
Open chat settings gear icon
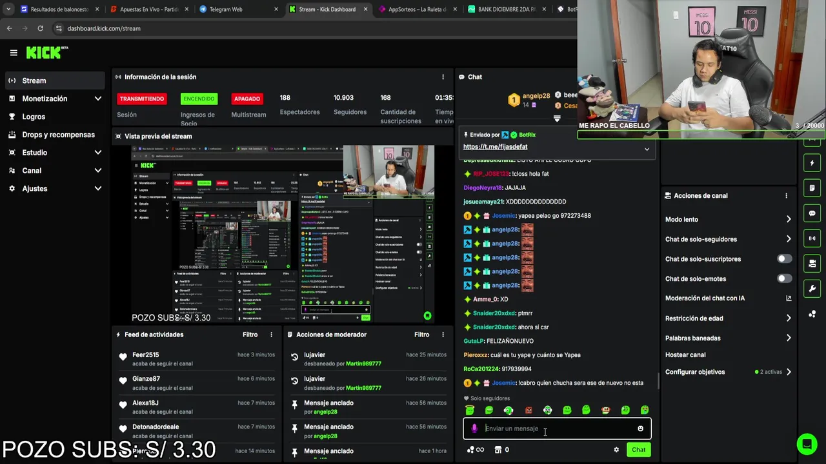tap(616, 450)
